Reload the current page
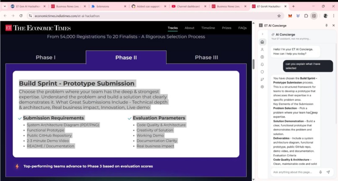This screenshot has height=181, width=338. (x=21, y=16)
